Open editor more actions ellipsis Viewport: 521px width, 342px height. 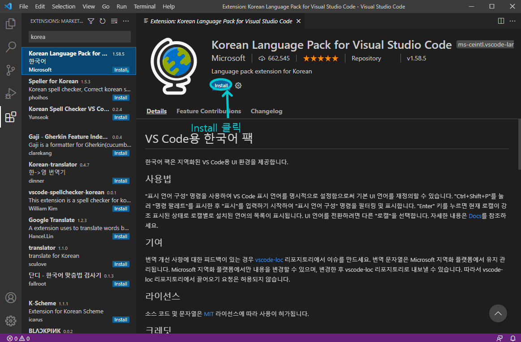tap(512, 21)
